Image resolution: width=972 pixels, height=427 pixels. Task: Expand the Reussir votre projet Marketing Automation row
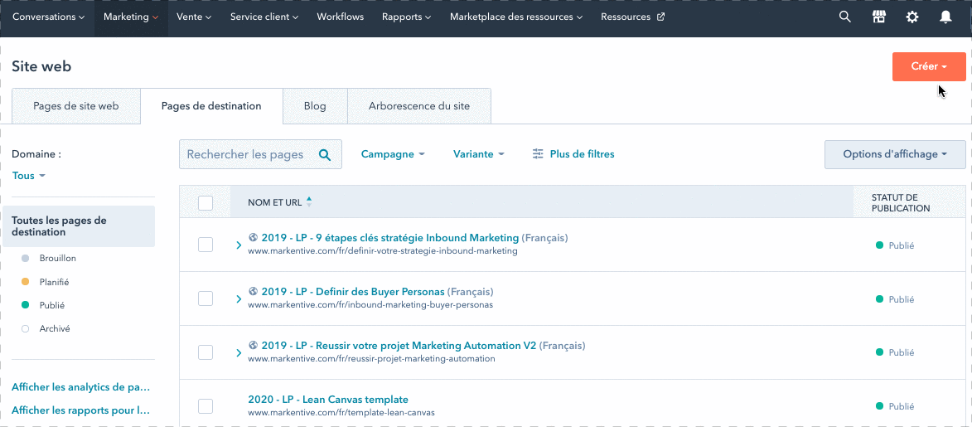click(239, 353)
